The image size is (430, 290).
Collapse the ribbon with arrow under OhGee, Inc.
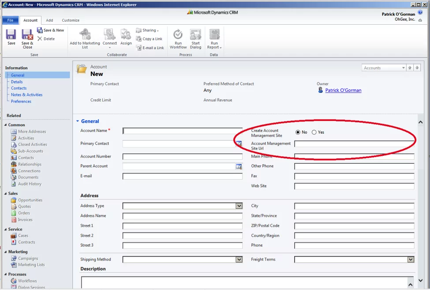point(420,20)
